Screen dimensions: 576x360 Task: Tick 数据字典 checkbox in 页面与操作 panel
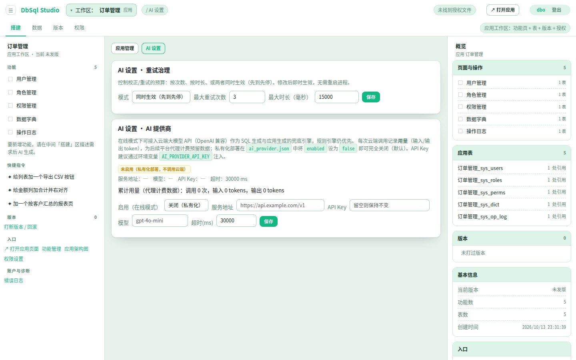[460, 119]
